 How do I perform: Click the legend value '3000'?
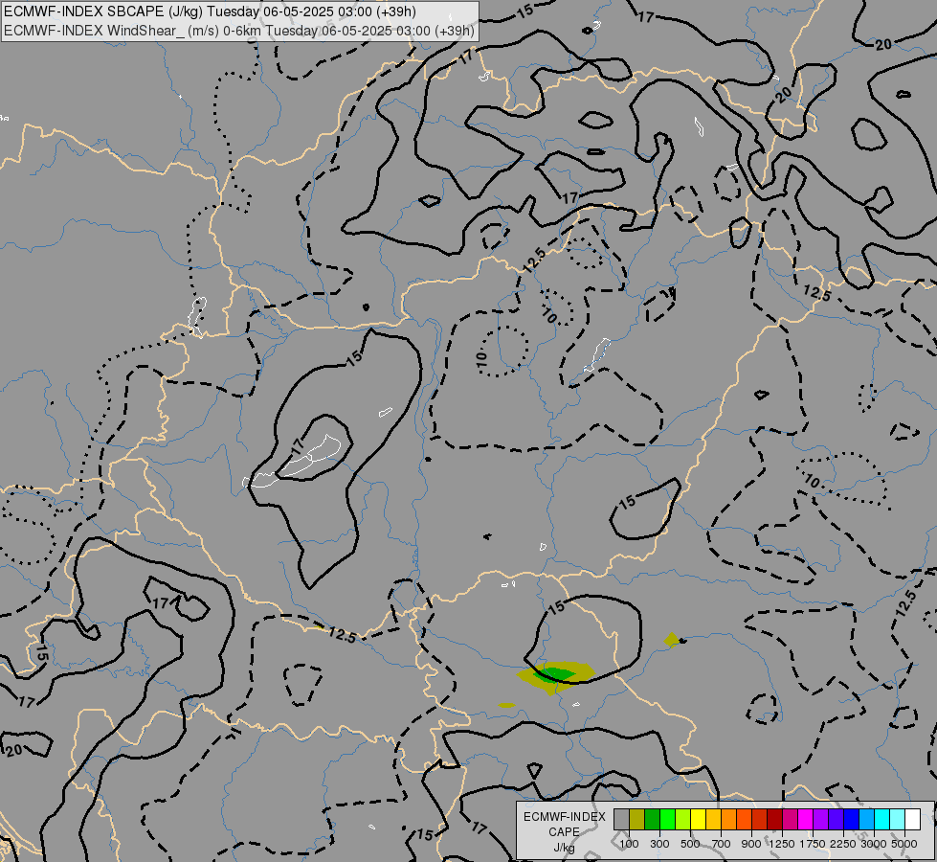pos(874,844)
